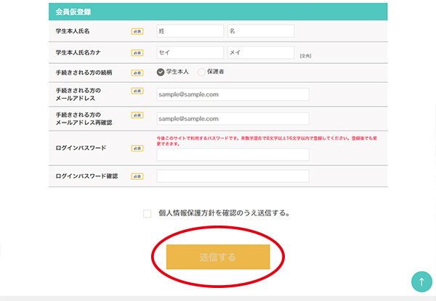Click the メイ katakana given name field
The image size is (436, 301).
[260, 52]
